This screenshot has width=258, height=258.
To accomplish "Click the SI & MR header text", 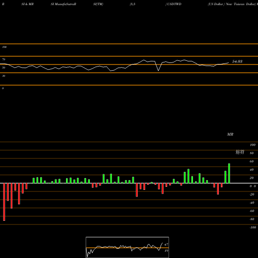I will click(27, 4).
